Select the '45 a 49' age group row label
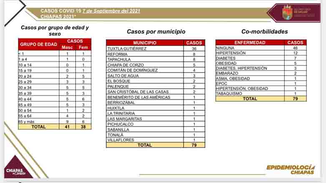This screenshot has height=183, width=326. (25, 105)
